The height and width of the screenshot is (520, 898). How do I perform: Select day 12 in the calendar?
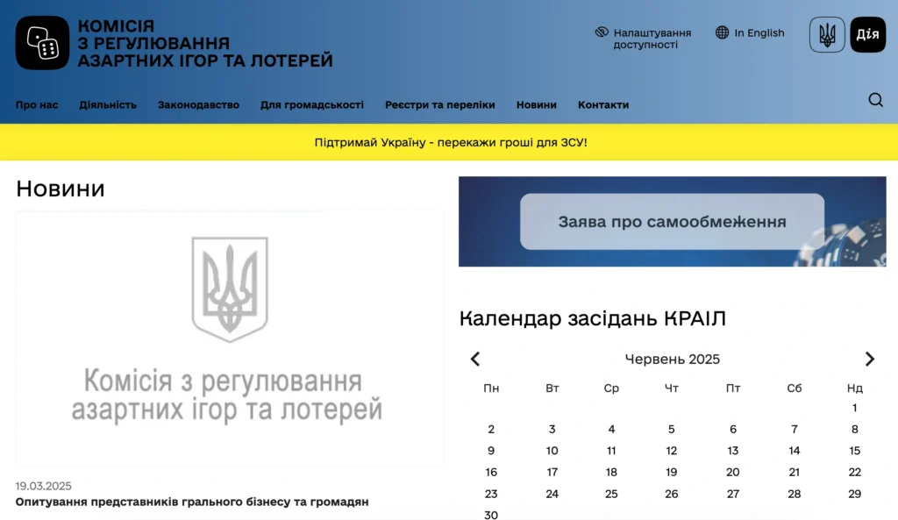click(x=671, y=451)
